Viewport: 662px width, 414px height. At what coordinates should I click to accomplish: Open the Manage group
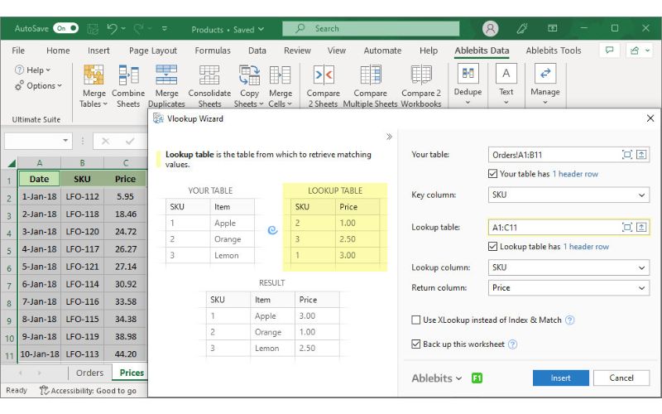pyautogui.click(x=545, y=84)
